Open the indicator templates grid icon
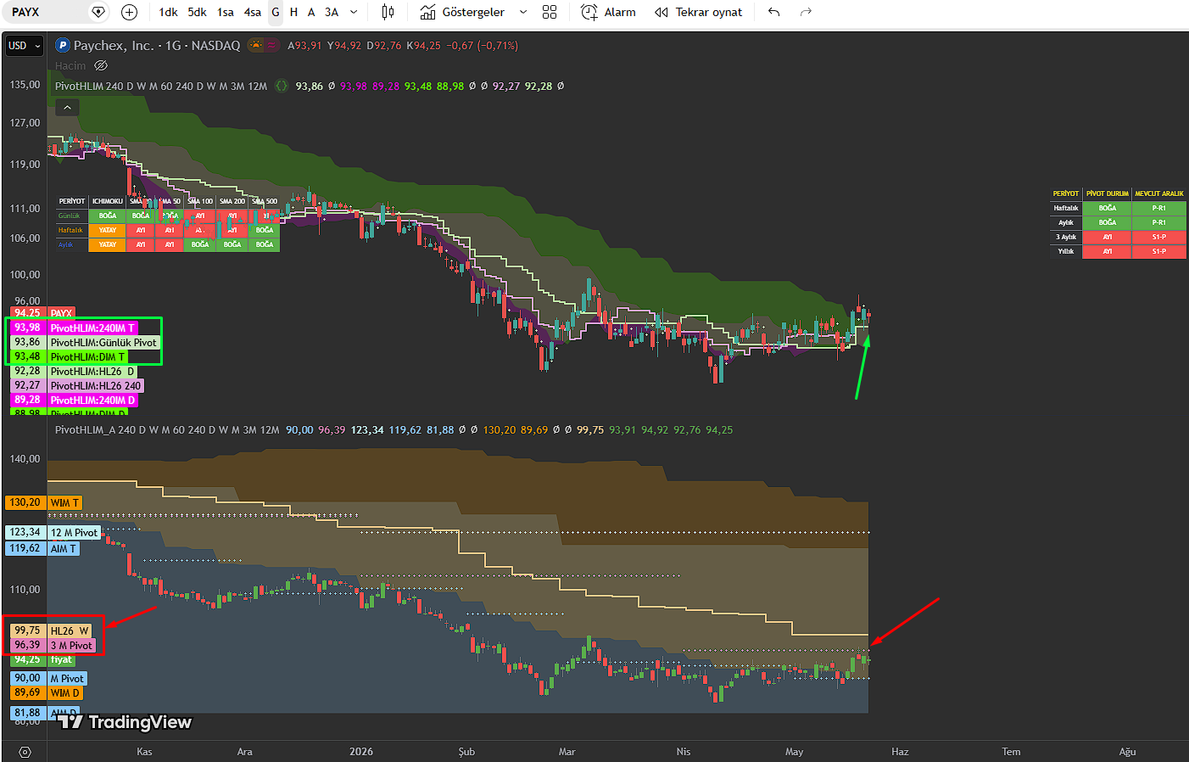This screenshot has height=762, width=1189. [550, 12]
